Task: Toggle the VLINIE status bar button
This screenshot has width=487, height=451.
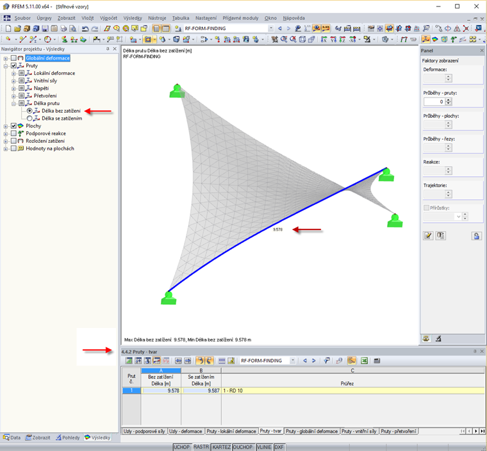Action: pos(264,447)
